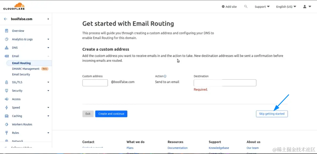Screen dimensions: 317x154
Task: Open the English (US) language dropdown
Action: [286, 6]
